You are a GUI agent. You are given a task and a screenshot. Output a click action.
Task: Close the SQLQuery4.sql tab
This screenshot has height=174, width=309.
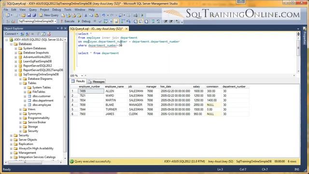click(126, 29)
